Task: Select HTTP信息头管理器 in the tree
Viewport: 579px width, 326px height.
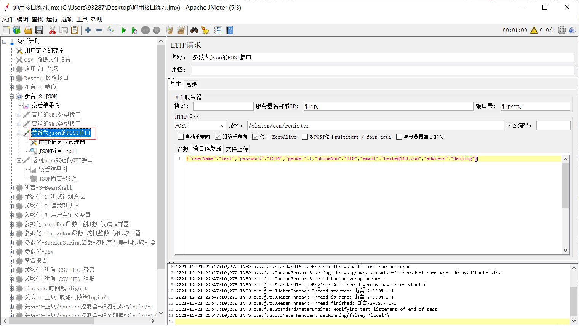Action: click(62, 142)
